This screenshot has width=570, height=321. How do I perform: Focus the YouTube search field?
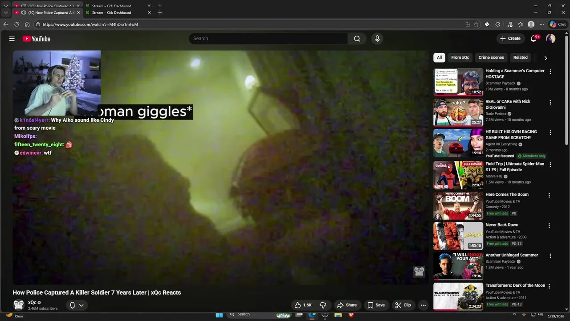click(x=269, y=39)
